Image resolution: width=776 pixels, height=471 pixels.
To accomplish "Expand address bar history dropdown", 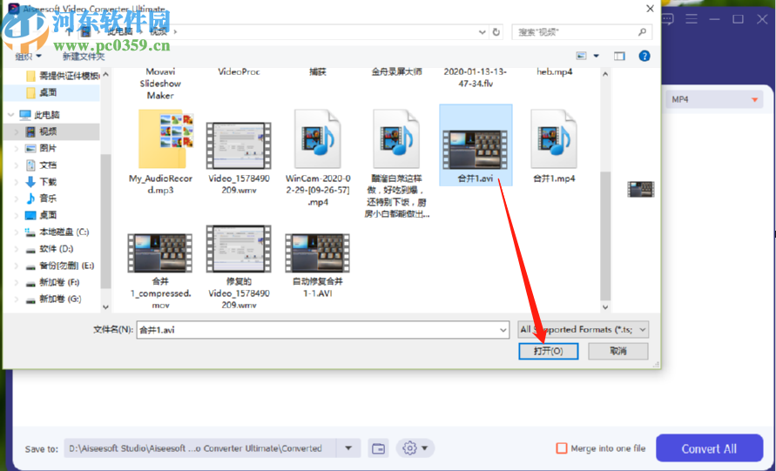I will (482, 32).
